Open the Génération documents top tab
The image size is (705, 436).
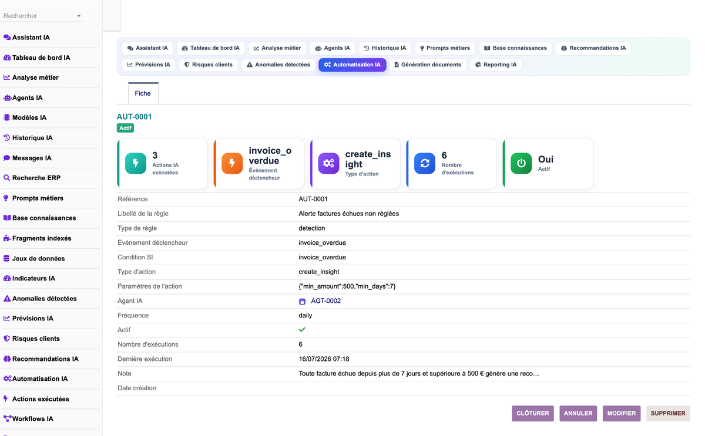click(428, 65)
